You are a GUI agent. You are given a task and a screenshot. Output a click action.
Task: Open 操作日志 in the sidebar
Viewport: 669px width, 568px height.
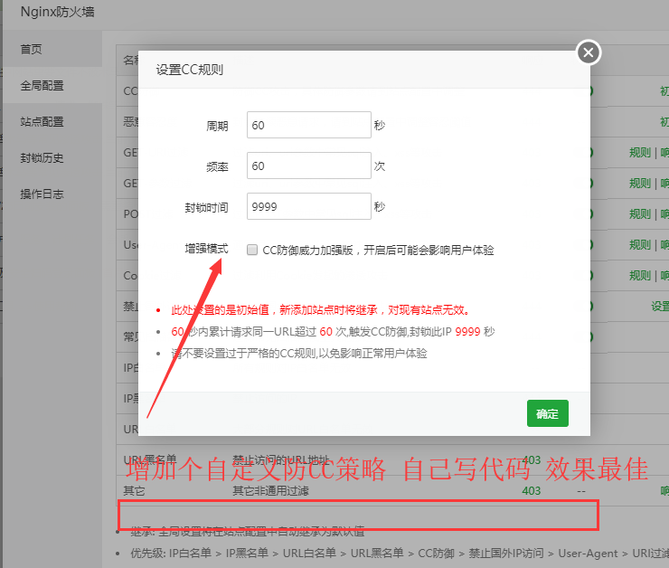tap(42, 194)
